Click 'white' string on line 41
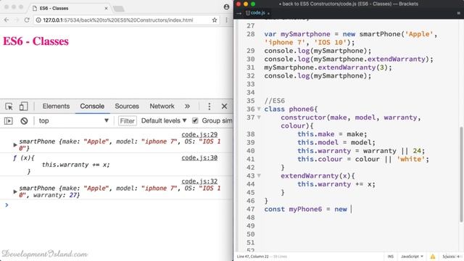Screen dimensions: 464x261 point(410,159)
